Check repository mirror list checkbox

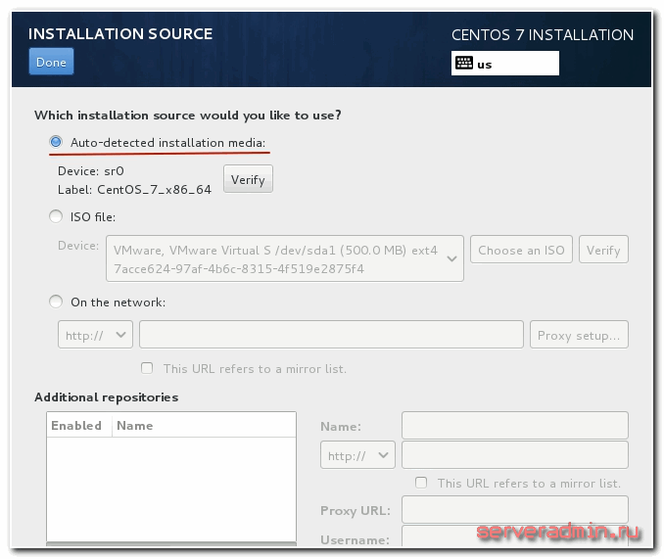click(421, 483)
